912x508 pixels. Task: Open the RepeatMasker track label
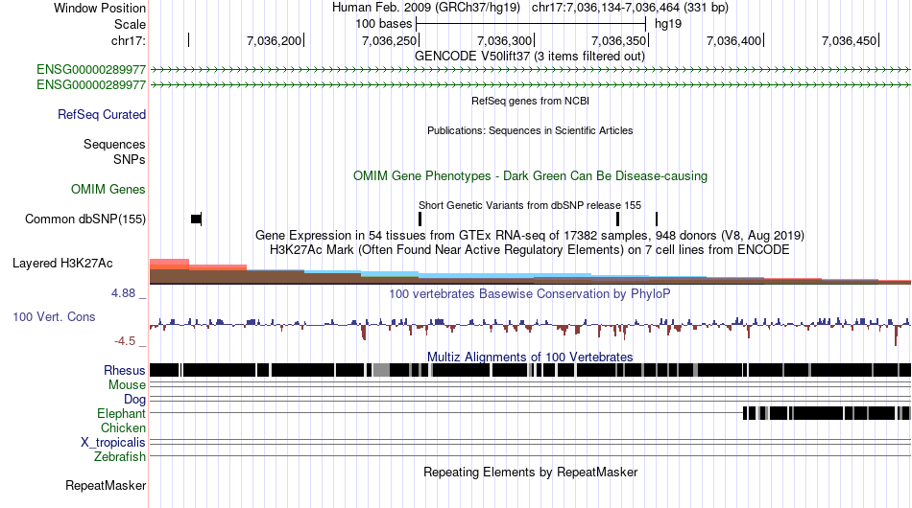106,485
